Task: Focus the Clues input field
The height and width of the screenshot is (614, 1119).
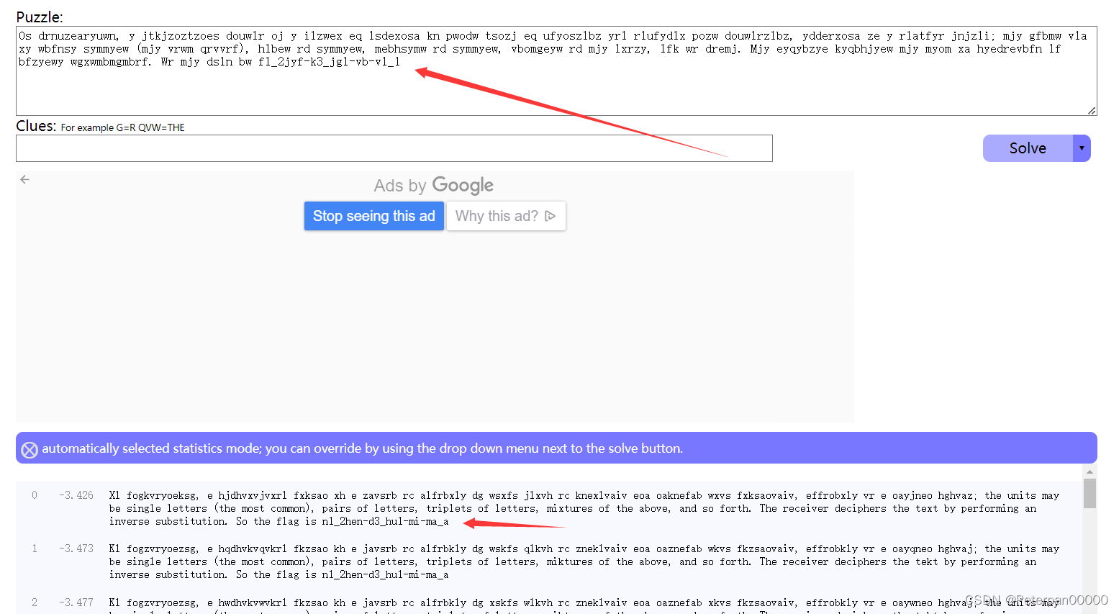Action: (394, 148)
